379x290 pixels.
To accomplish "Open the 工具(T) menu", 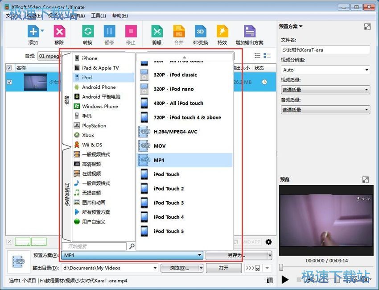I will (x=99, y=16).
